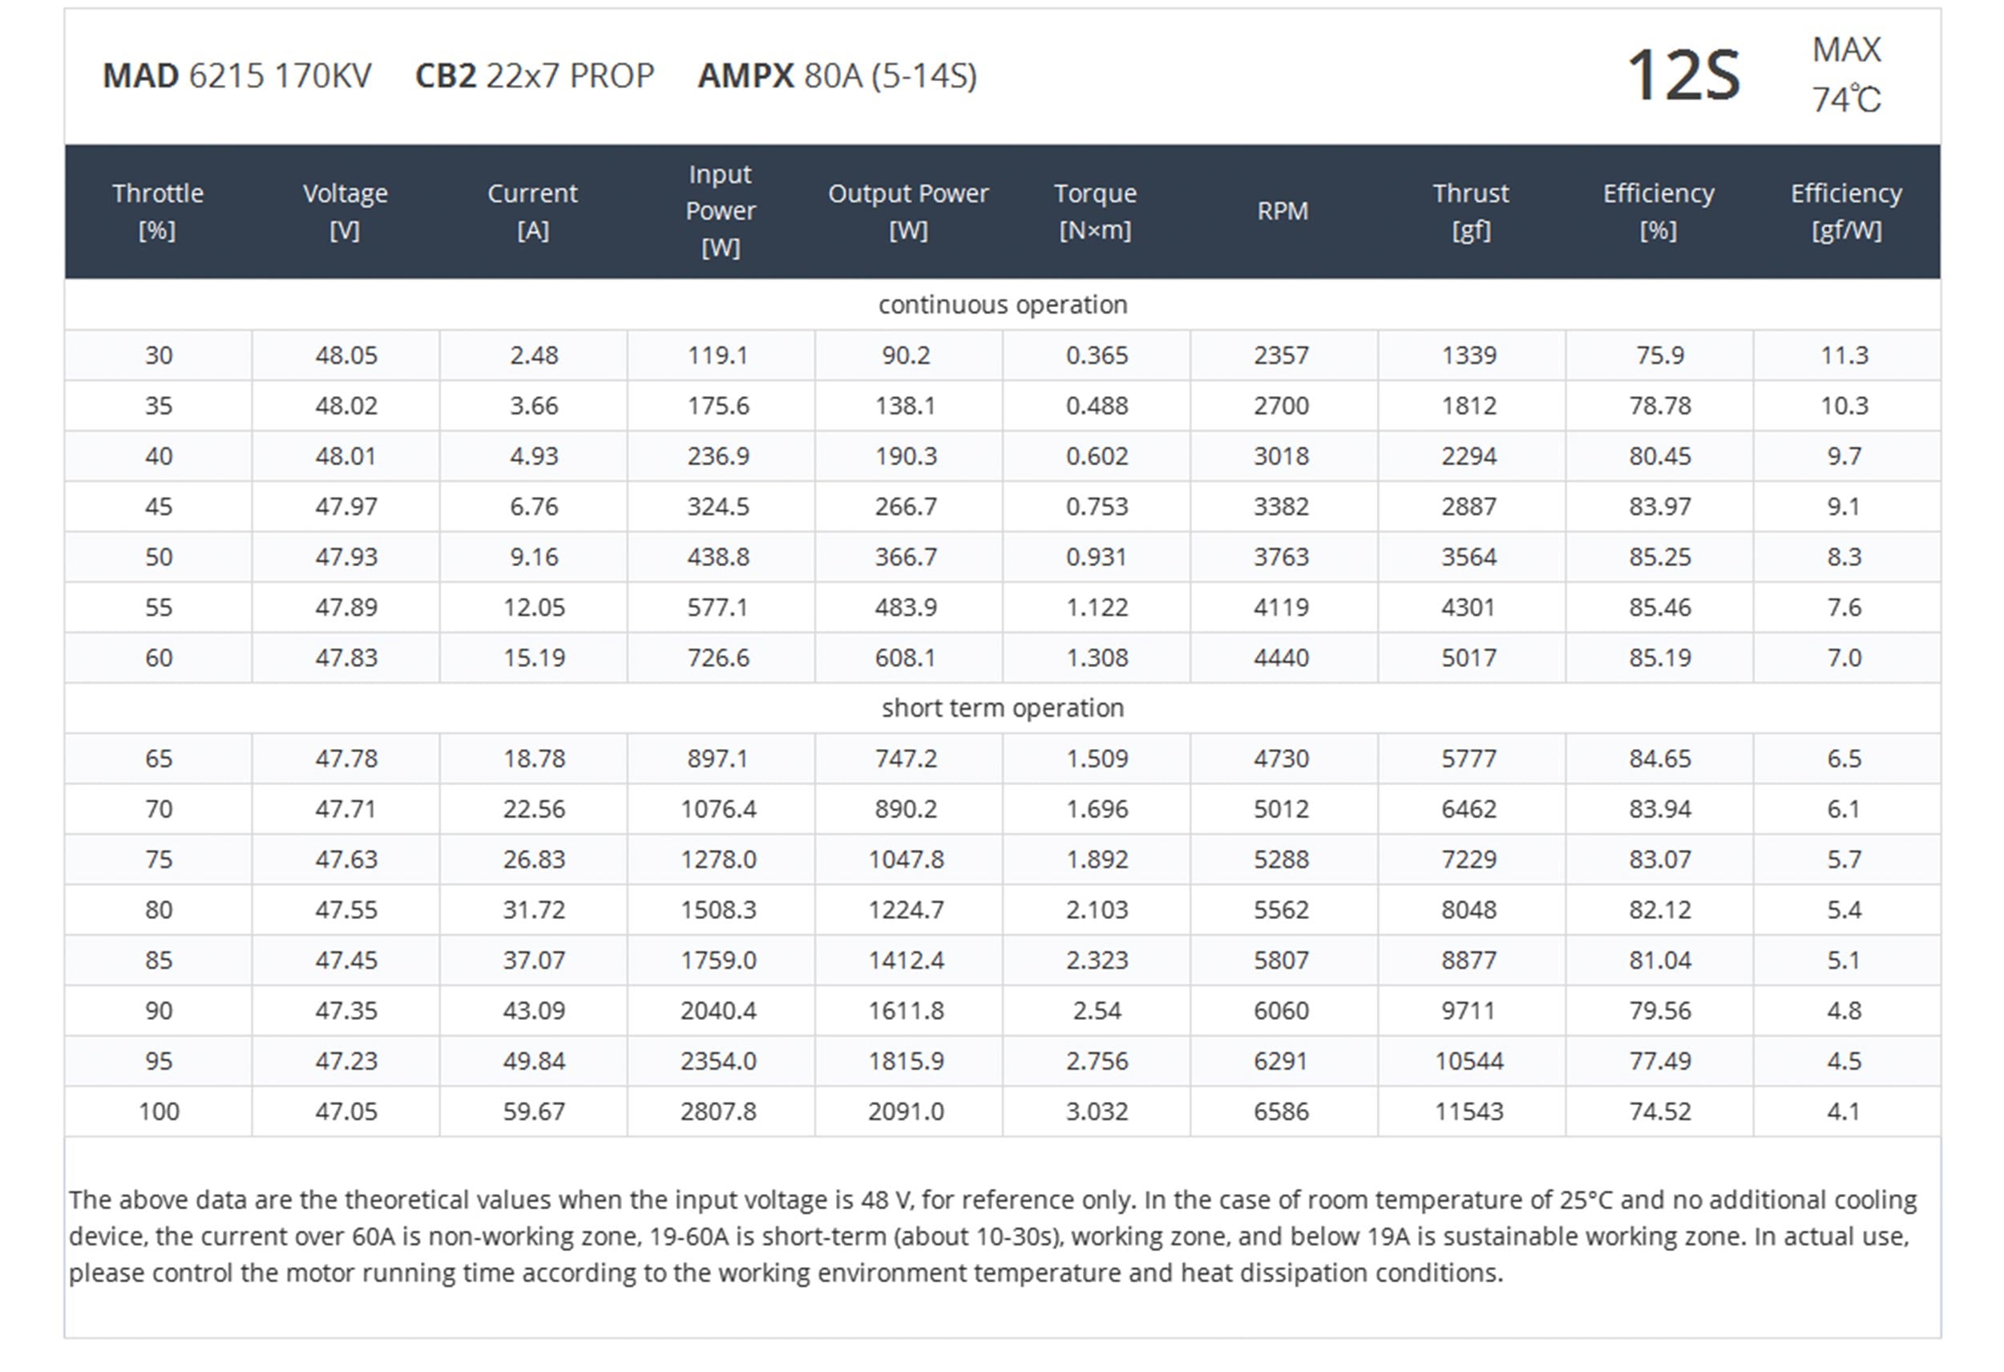Click the RPM column header
The height and width of the screenshot is (1372, 2004).
click(x=1283, y=211)
